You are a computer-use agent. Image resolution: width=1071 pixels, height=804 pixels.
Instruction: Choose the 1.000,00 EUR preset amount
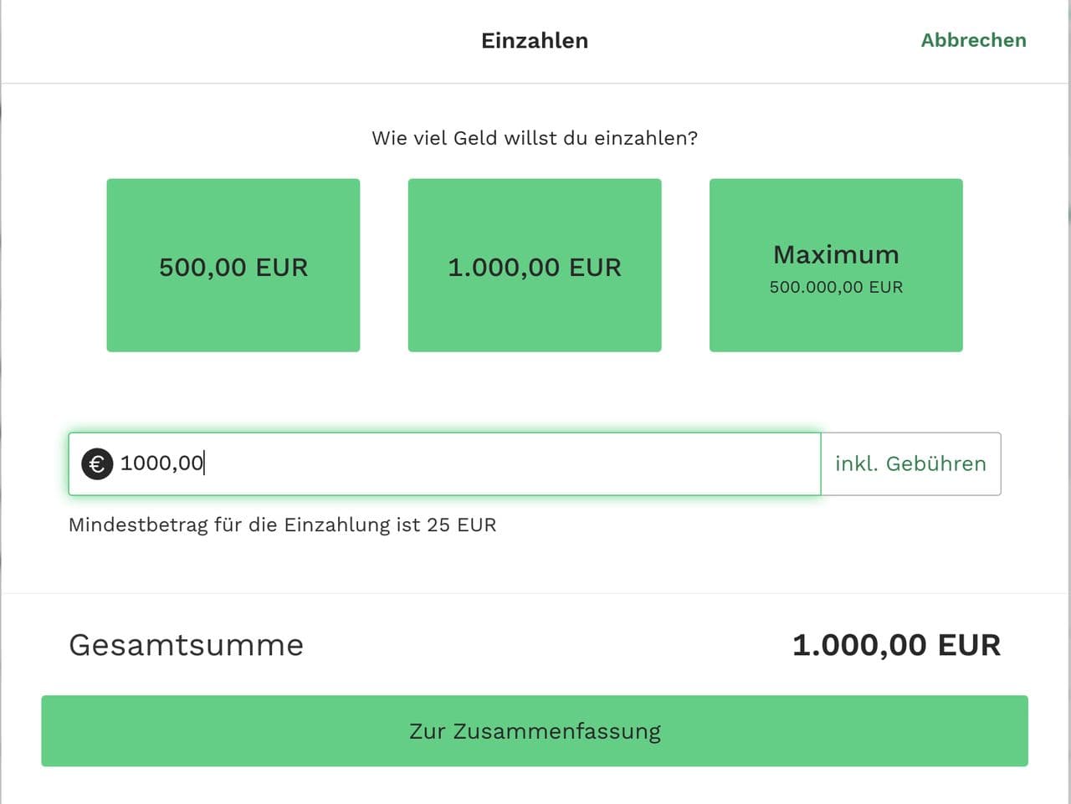[535, 265]
